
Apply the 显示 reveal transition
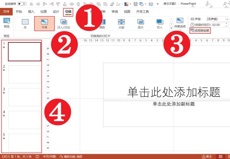pos(140,23)
